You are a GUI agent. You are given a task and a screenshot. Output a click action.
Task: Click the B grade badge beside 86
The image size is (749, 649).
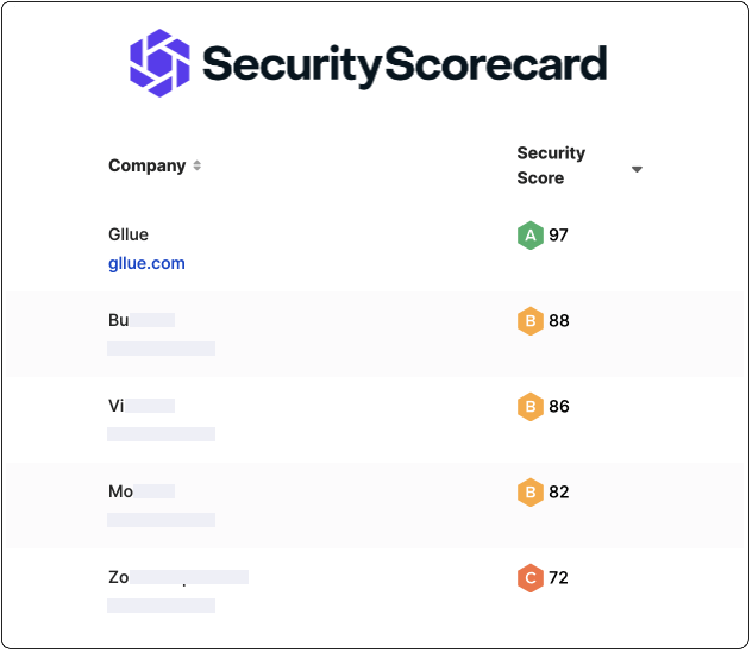pos(530,407)
